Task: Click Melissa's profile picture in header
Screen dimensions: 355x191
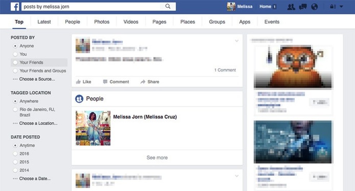Action: coord(231,6)
